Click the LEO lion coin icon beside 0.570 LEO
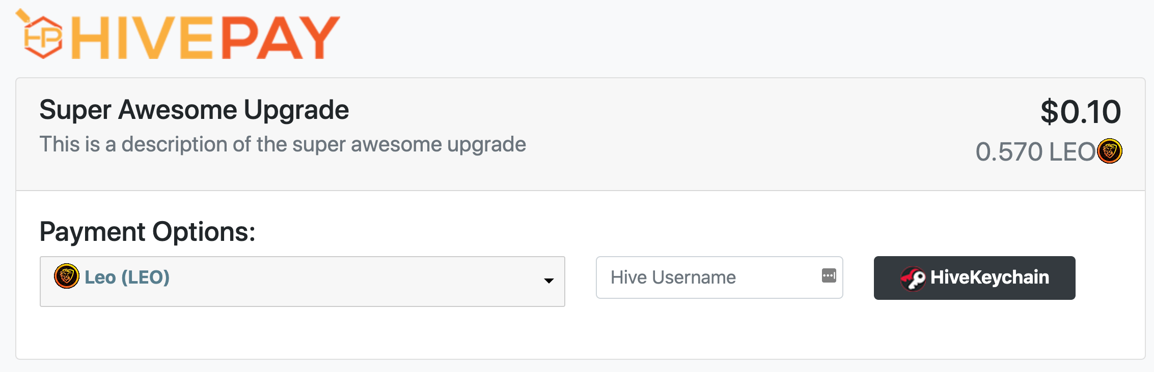1154x372 pixels. 1110,151
